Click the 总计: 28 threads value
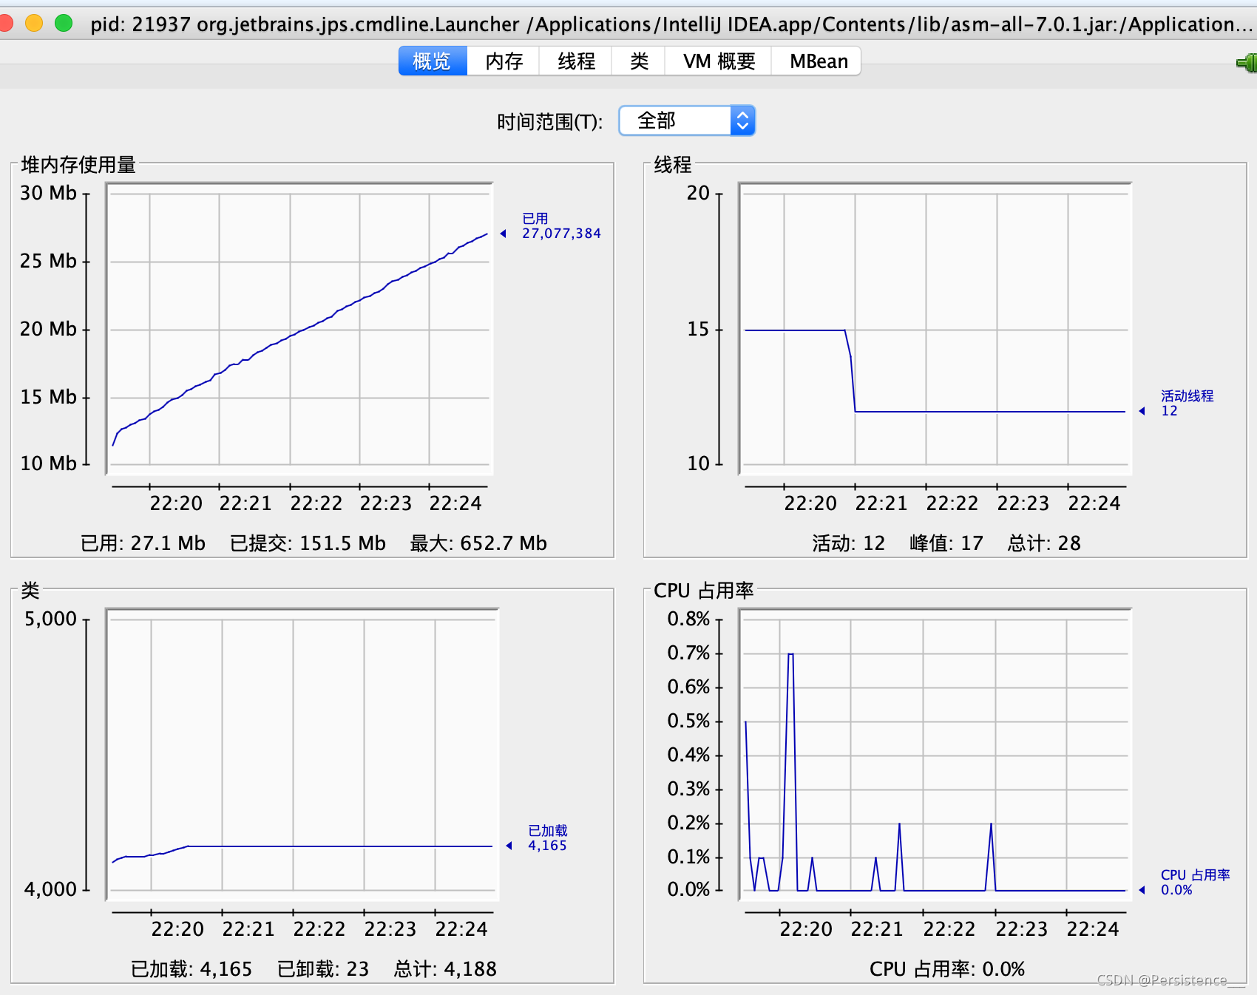1257x995 pixels. coord(1044,543)
